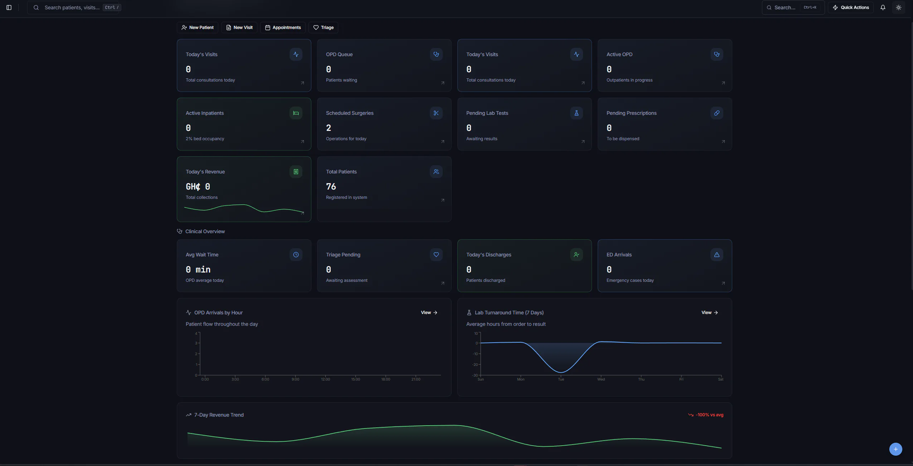913x466 pixels.
Task: Click the Active Inpatients bed icon
Action: point(296,113)
